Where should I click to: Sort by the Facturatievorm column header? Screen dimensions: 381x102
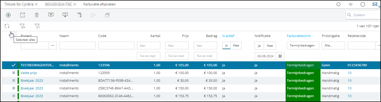pos(299,36)
